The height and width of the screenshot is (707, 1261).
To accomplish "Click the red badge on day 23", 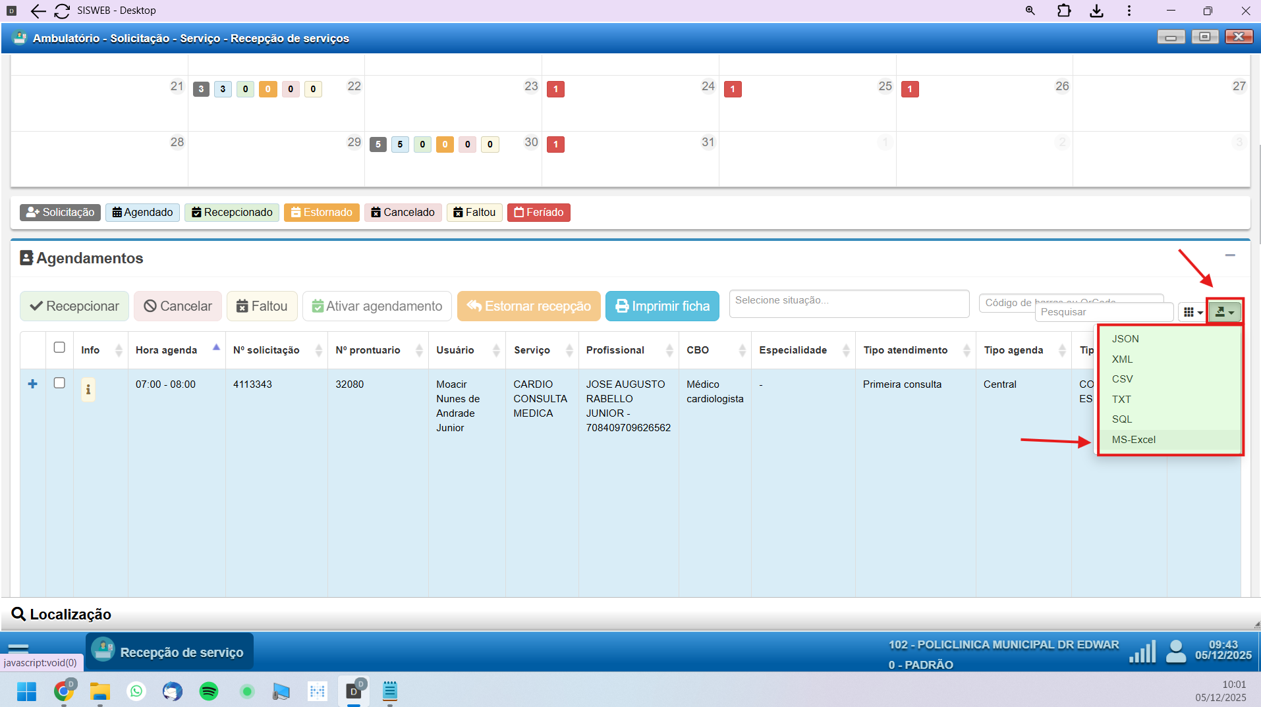I will (x=555, y=89).
